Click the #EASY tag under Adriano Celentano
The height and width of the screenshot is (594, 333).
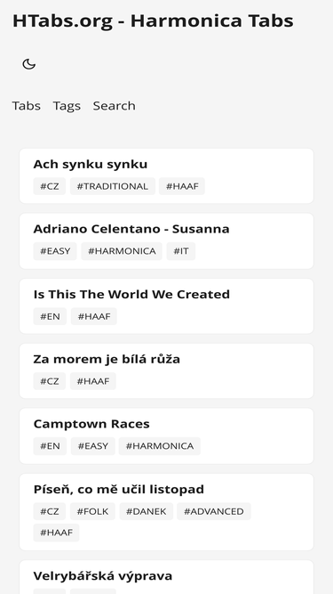(55, 251)
